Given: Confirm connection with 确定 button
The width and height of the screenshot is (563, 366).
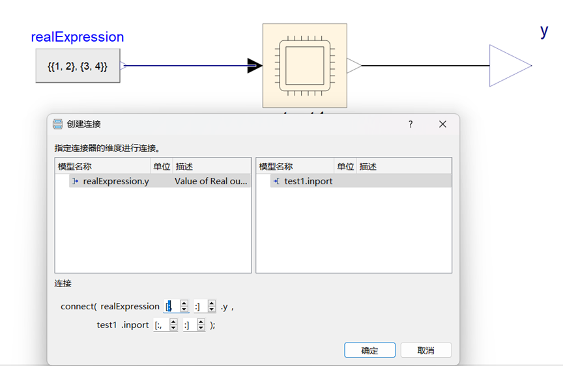Looking at the screenshot, I should 370,350.
